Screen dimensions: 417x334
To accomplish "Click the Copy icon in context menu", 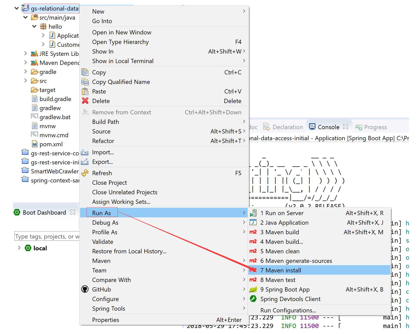I will click(85, 72).
